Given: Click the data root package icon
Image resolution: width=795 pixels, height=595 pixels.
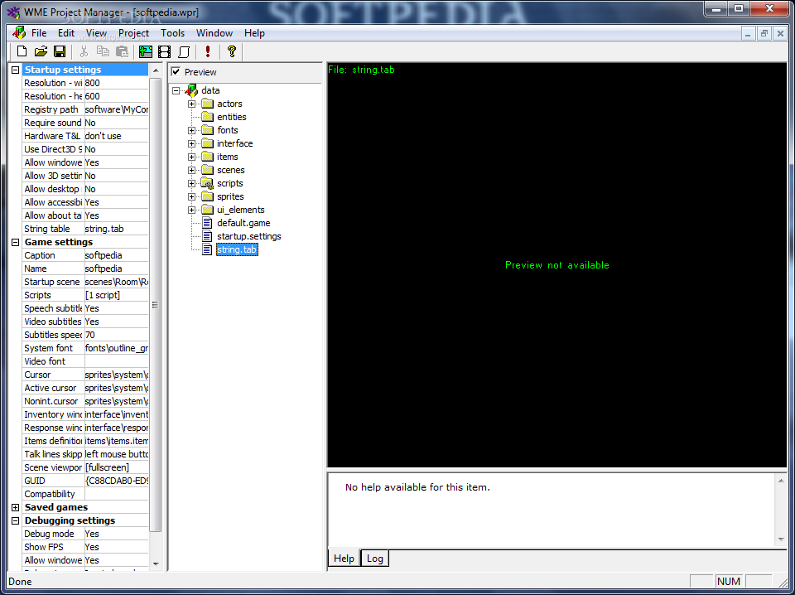Looking at the screenshot, I should click(x=191, y=90).
